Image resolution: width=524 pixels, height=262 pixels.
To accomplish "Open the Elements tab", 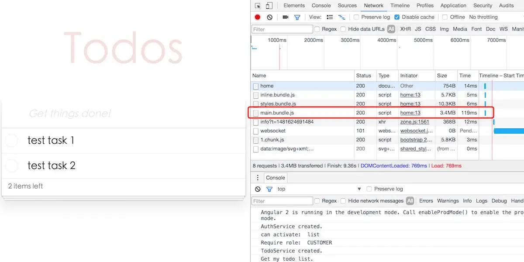I will tap(294, 6).
